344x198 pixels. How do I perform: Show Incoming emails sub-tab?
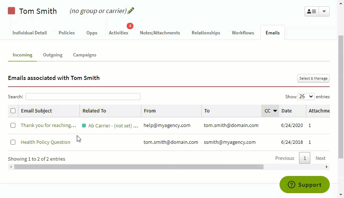tap(22, 55)
